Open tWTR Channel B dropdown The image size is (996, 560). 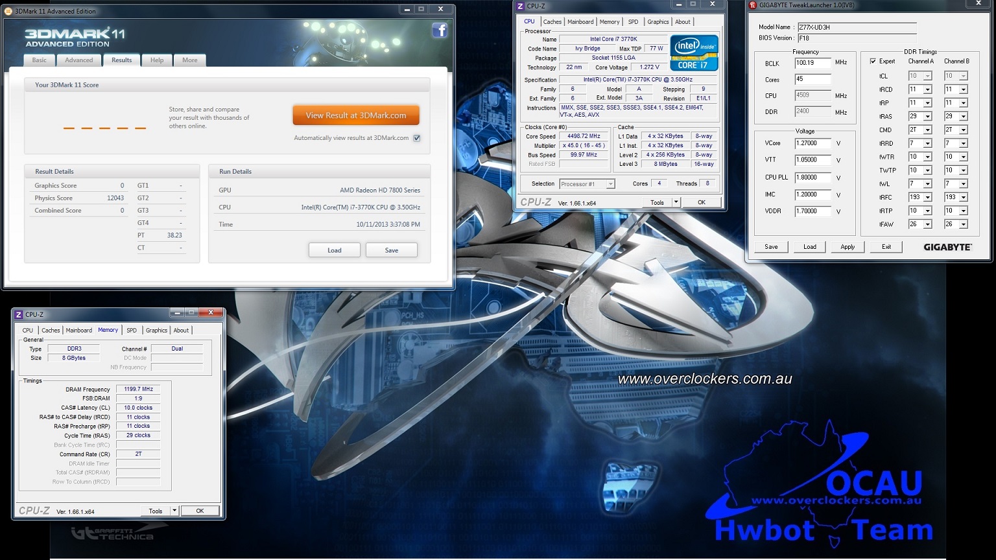964,157
